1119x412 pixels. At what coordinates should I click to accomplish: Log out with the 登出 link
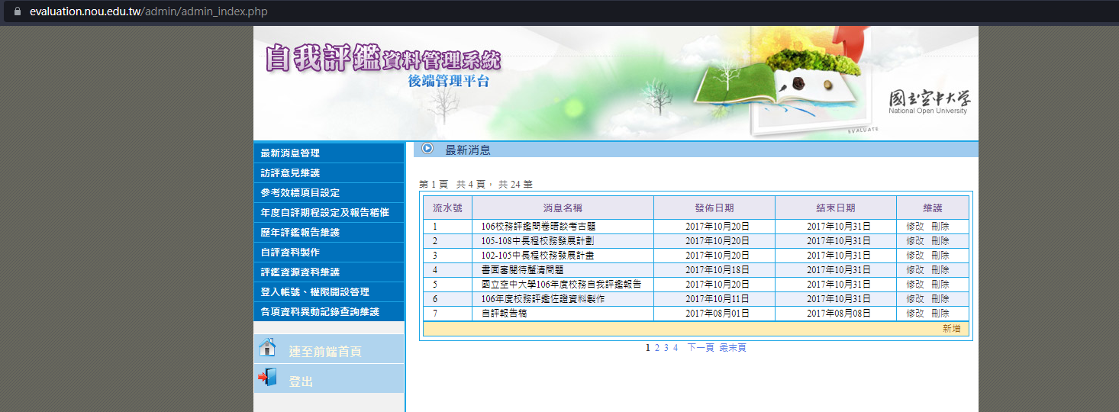point(301,381)
